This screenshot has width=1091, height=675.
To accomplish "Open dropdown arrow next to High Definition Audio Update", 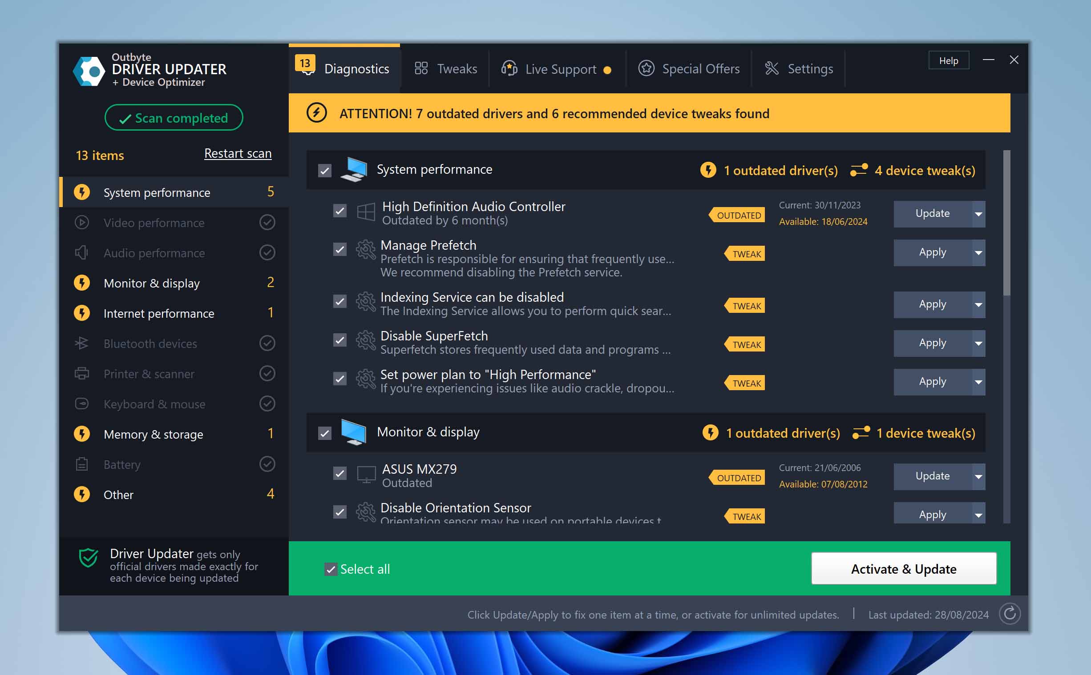I will [x=978, y=214].
